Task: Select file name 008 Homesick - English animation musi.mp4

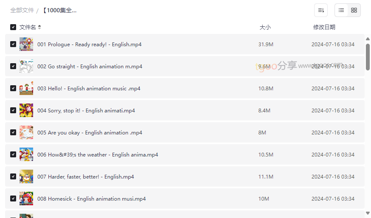Action: (x=92, y=198)
